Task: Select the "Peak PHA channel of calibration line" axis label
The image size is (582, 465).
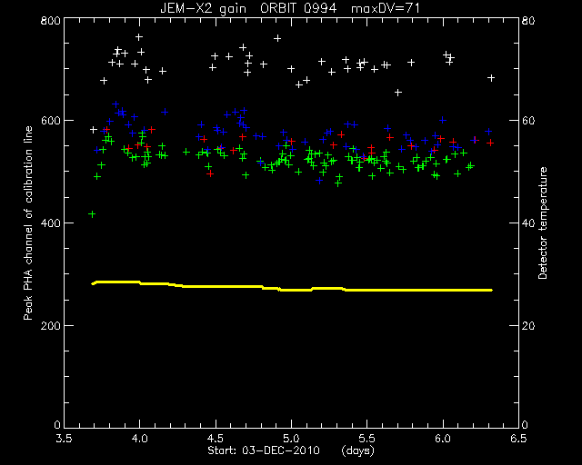Action: click(28, 223)
